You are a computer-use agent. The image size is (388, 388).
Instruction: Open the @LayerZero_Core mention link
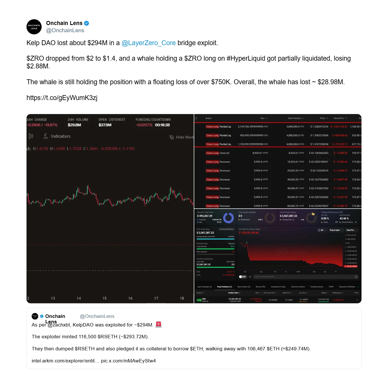coord(148,43)
